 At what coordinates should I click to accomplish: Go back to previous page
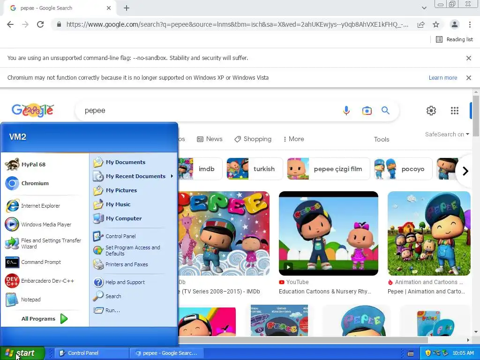pos(10,24)
